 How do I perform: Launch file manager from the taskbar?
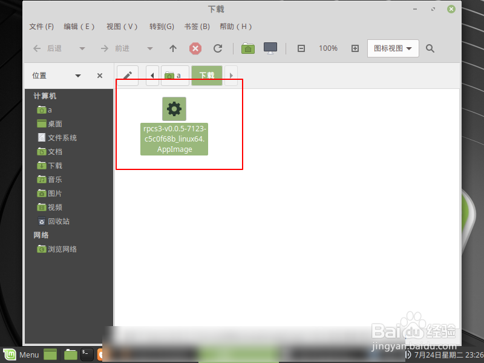click(70, 355)
